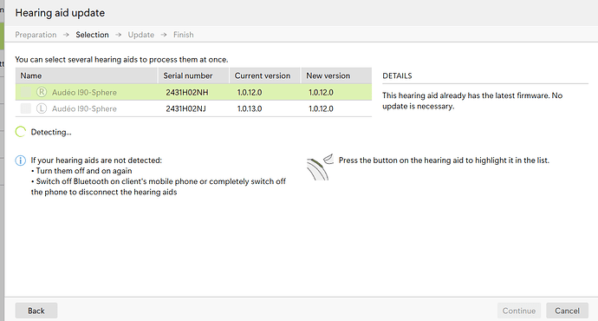598x321 pixels.
Task: Click current version 1.0.12.0 in highlighted row
Action: [250, 92]
